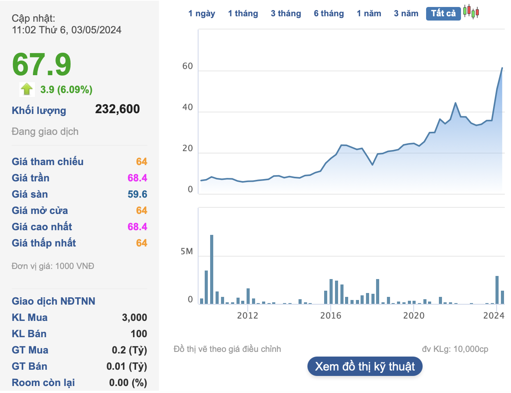The image size is (511, 393).
Task: Show the '3 tháng' chart period
Action: [286, 14]
